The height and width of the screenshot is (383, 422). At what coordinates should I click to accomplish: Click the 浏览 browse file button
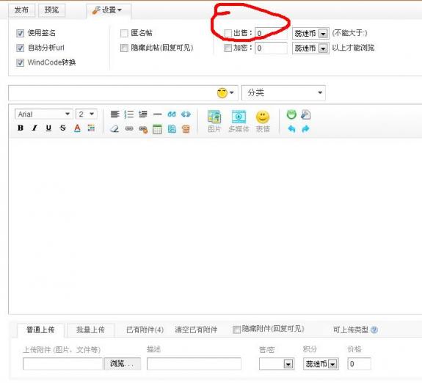click(x=122, y=364)
